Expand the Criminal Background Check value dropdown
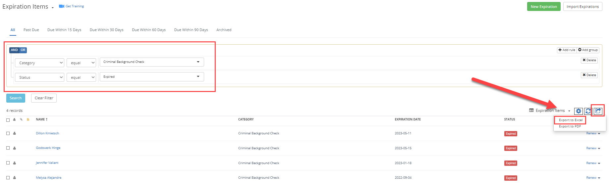This screenshot has height=184, width=609. point(152,62)
